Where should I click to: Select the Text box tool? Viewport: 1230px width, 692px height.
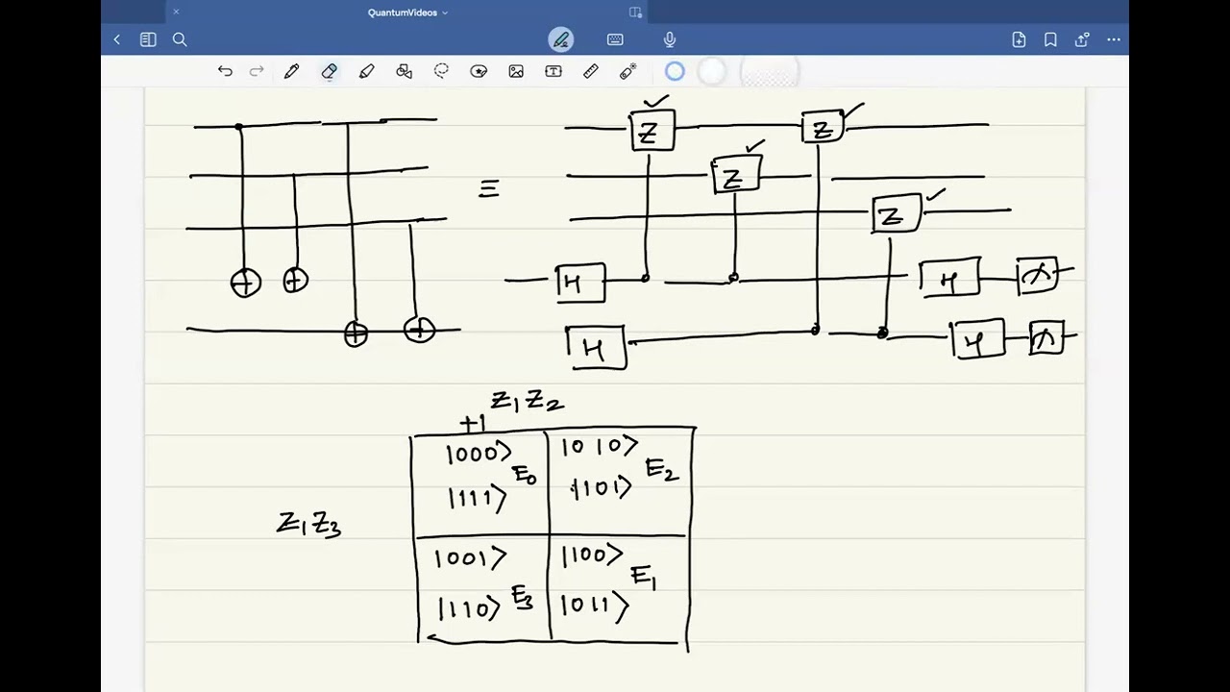553,71
